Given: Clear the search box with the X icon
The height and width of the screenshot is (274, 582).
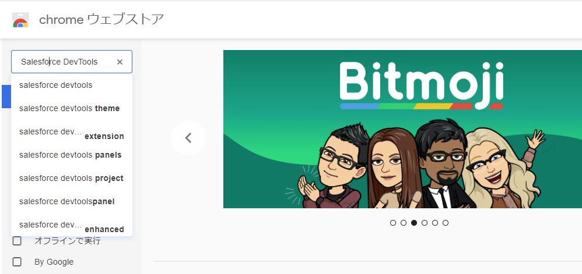Looking at the screenshot, I should [120, 62].
